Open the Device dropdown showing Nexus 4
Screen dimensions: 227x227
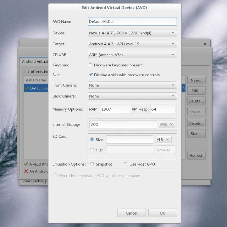[x=132, y=33]
